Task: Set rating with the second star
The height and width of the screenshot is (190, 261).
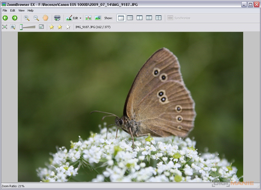Action: click(60, 27)
